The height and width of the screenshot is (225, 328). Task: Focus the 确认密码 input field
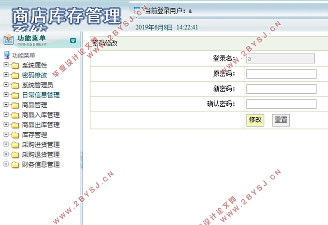click(282, 104)
